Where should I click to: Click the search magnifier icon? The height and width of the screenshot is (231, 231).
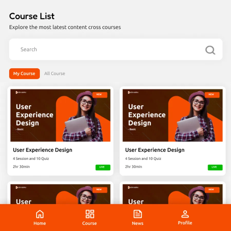coord(210,50)
